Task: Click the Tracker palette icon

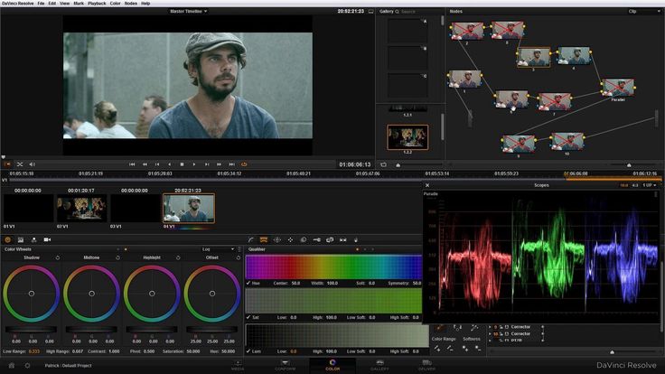Action: click(x=290, y=239)
